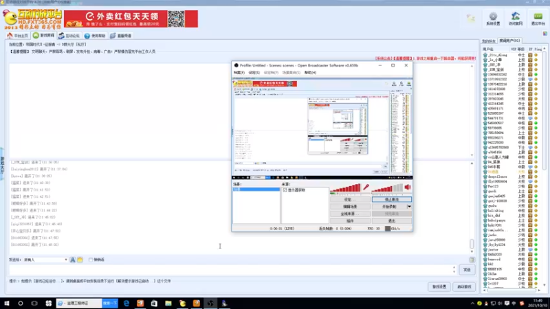Open the interactive forum tab (互动论坛)
The width and height of the screenshot is (550, 309).
point(69,36)
